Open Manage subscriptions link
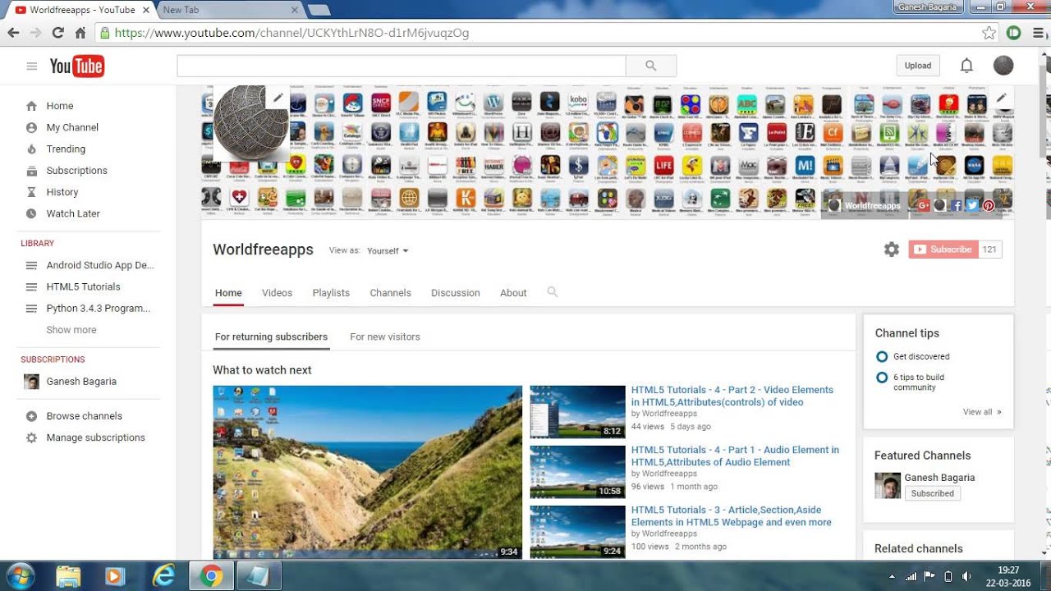 pos(95,438)
